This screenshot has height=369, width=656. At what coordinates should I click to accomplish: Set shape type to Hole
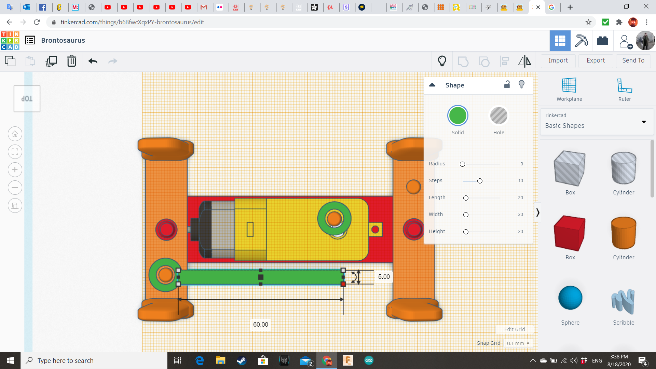499,115
